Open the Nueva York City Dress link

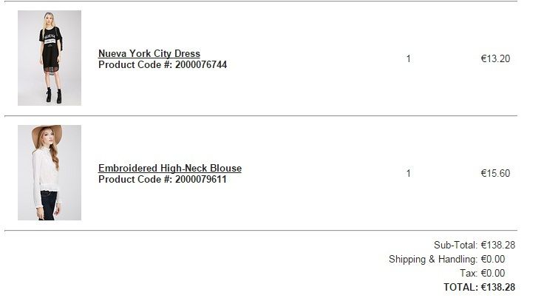[x=149, y=53]
